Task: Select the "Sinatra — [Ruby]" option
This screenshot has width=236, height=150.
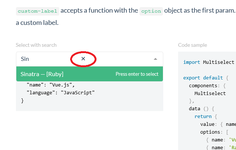Action: (42, 74)
